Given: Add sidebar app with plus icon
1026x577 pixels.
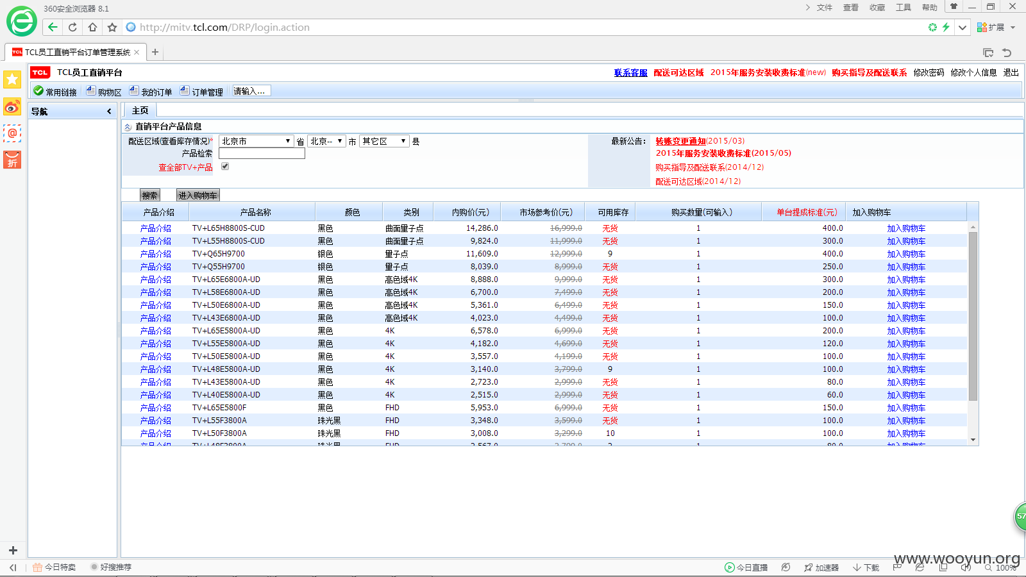Looking at the screenshot, I should coord(13,550).
